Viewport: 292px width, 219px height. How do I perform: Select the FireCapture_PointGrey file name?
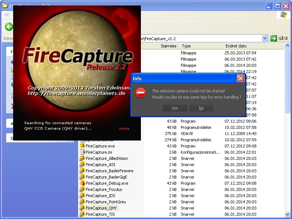[106, 202]
